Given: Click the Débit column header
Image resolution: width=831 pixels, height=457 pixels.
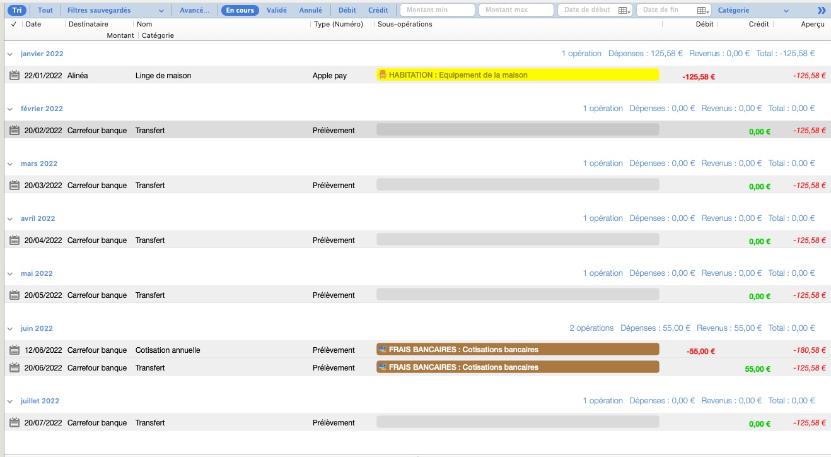Looking at the screenshot, I should [x=705, y=24].
